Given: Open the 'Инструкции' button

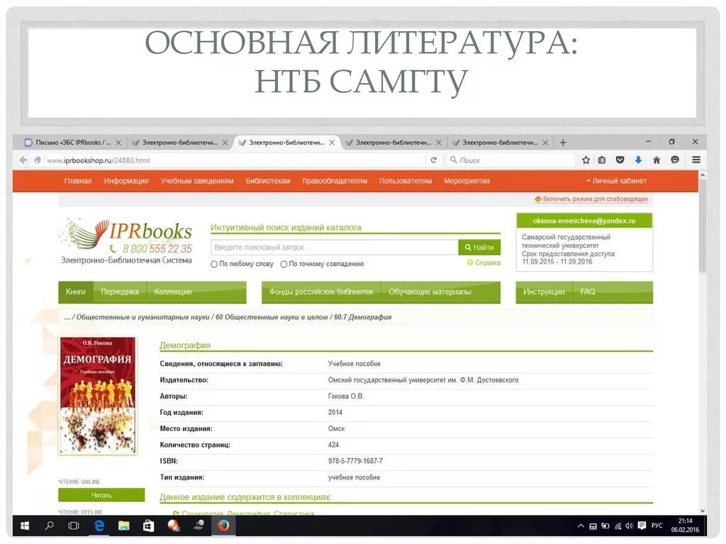Looking at the screenshot, I should (x=544, y=292).
